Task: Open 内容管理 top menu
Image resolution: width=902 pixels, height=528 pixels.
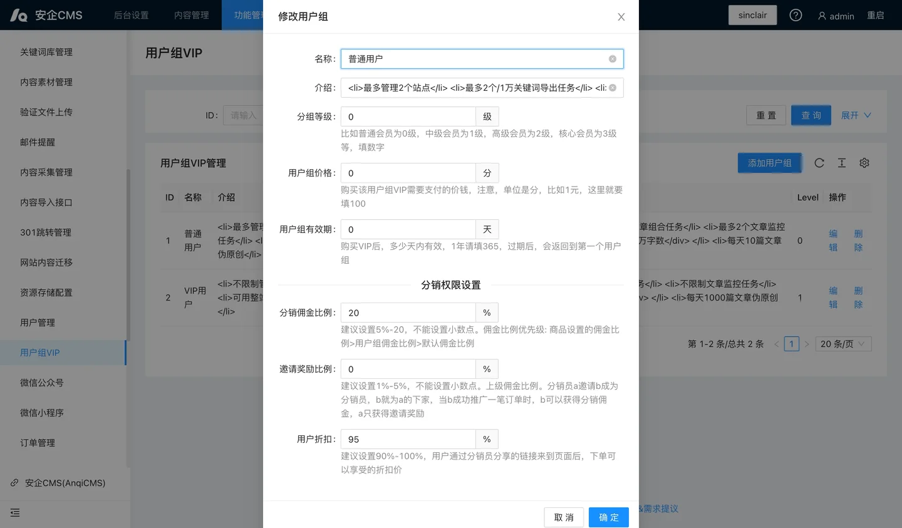Action: 192,15
